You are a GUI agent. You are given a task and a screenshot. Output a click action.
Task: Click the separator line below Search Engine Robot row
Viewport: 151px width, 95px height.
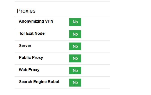coord(62,89)
